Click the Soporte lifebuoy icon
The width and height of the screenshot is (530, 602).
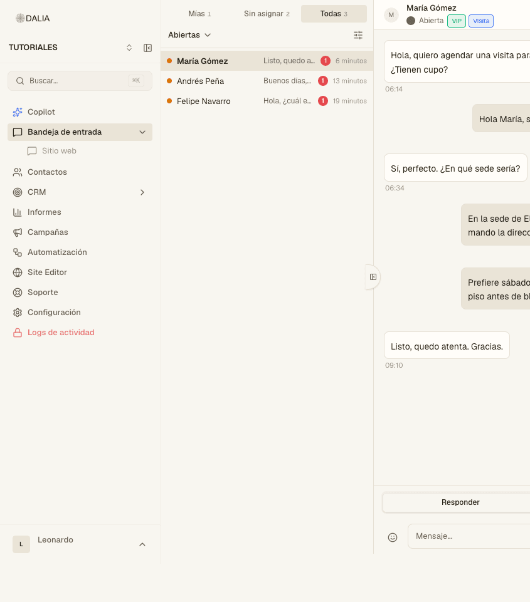point(18,293)
